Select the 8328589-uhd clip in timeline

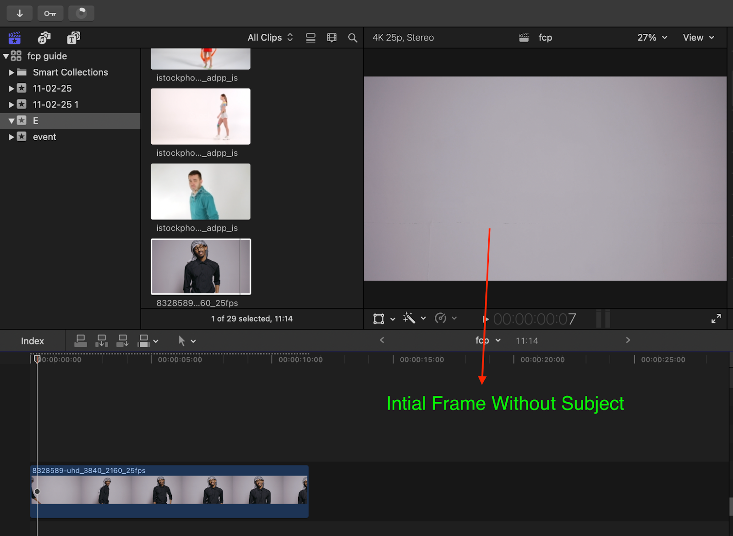click(170, 491)
